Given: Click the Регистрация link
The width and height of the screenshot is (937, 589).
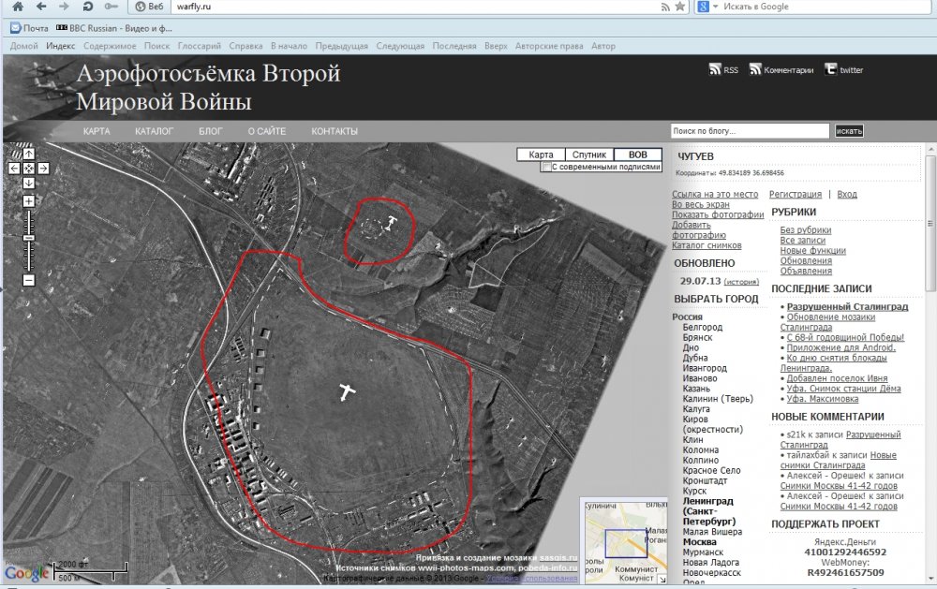Looking at the screenshot, I should tap(796, 194).
